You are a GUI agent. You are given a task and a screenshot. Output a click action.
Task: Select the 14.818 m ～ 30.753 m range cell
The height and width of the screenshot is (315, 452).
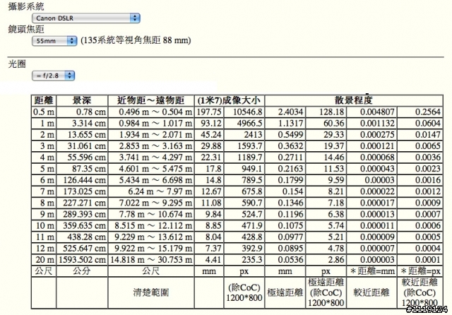[x=150, y=260]
